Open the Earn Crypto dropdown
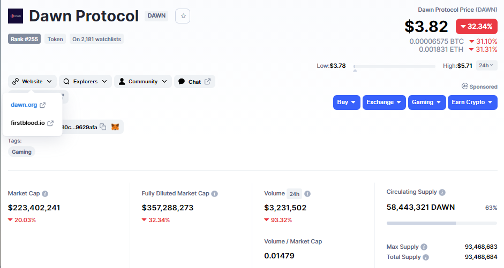Image resolution: width=504 pixels, height=268 pixels. 472,103
